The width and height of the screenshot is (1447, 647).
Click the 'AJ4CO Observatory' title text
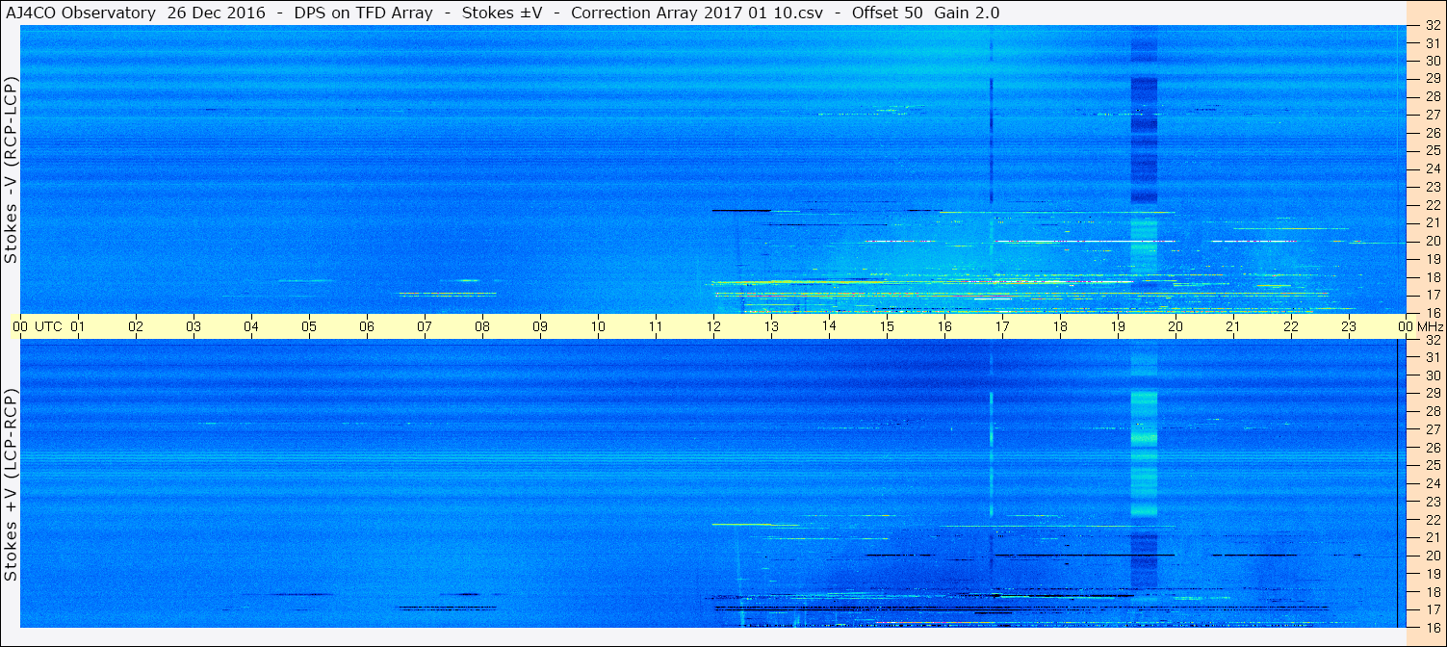(x=83, y=13)
